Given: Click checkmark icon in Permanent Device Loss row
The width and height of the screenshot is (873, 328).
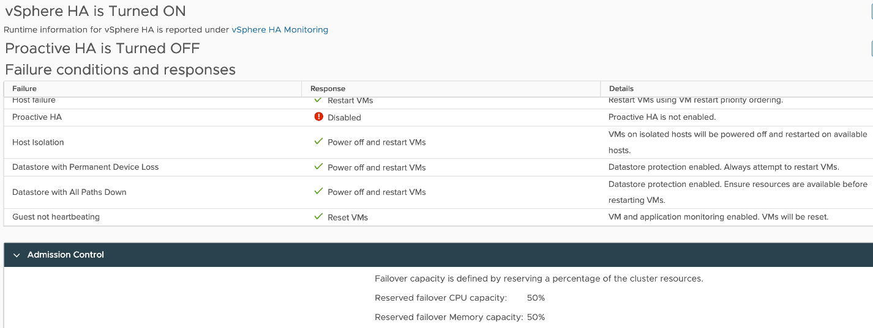Looking at the screenshot, I should 318,167.
